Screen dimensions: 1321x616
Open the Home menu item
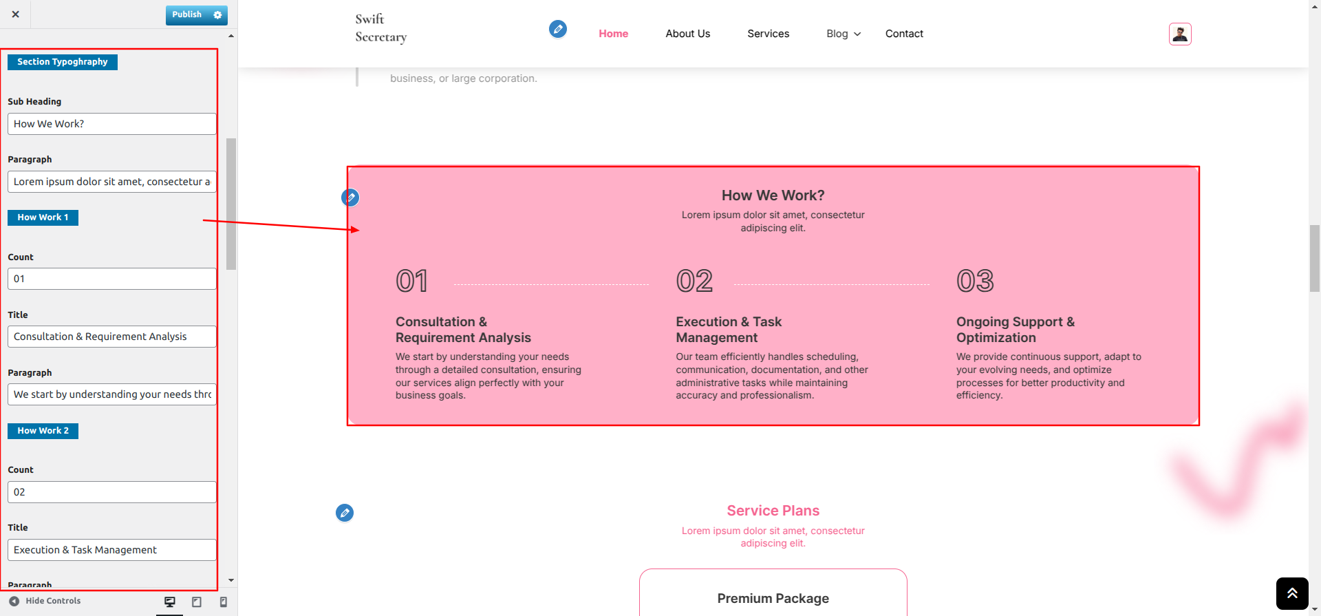pyautogui.click(x=613, y=34)
